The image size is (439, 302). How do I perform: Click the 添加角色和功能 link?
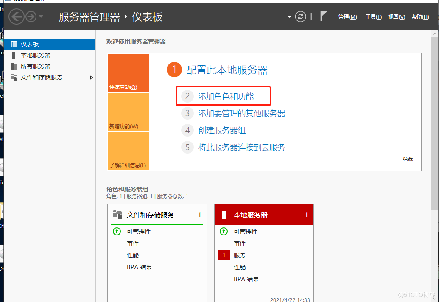[226, 97]
